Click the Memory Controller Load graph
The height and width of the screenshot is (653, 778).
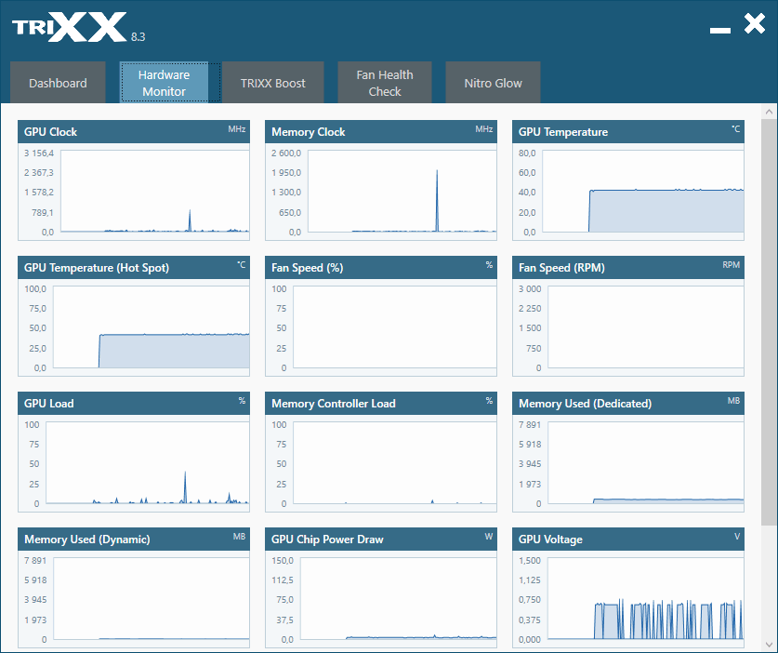click(x=394, y=463)
